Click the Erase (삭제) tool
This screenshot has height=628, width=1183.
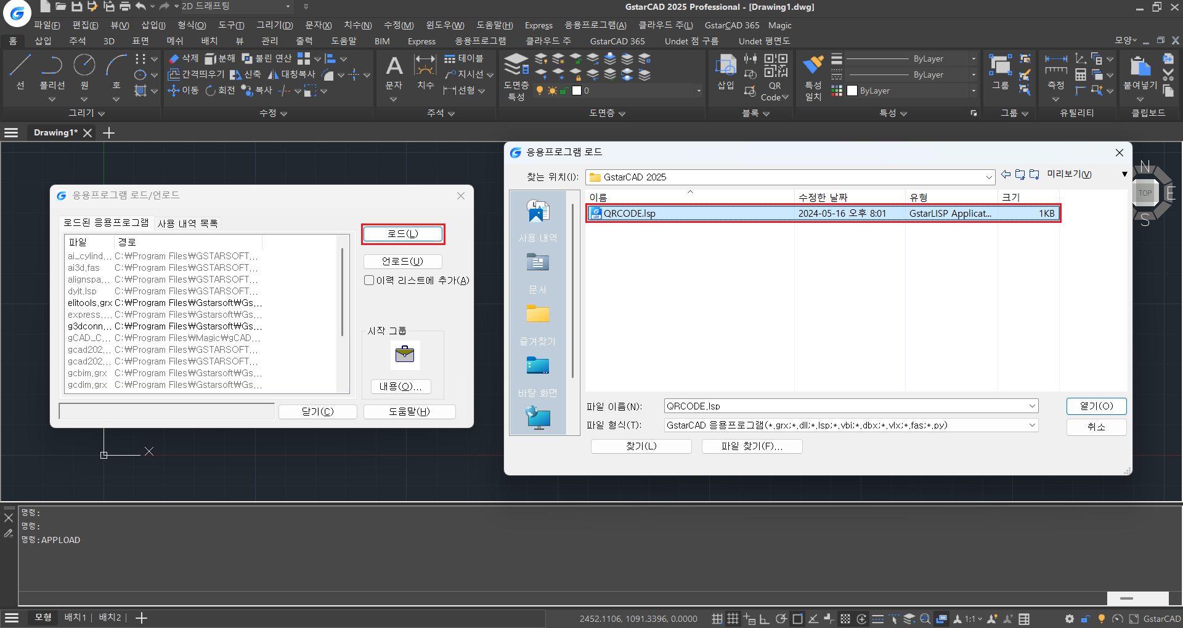click(x=183, y=58)
